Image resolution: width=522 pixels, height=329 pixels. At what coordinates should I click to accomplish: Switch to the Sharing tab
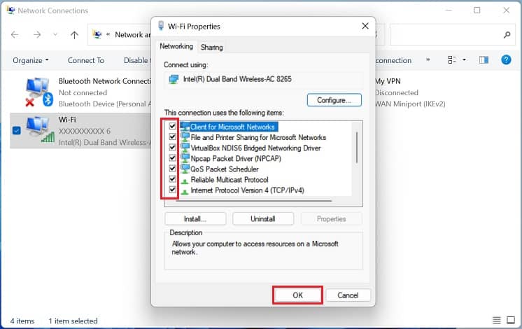coord(212,48)
